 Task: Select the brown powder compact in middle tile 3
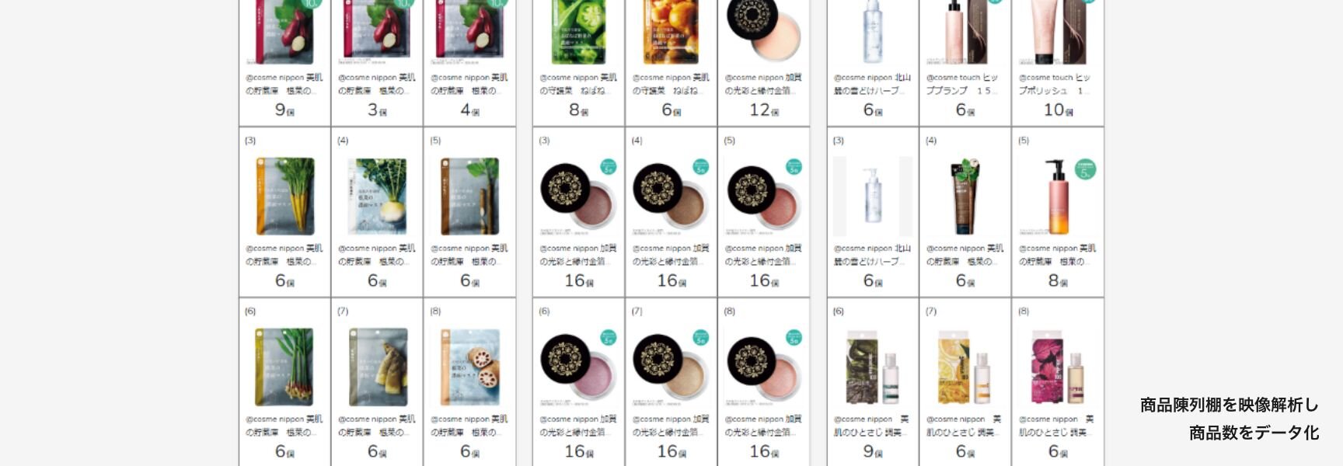[579, 196]
